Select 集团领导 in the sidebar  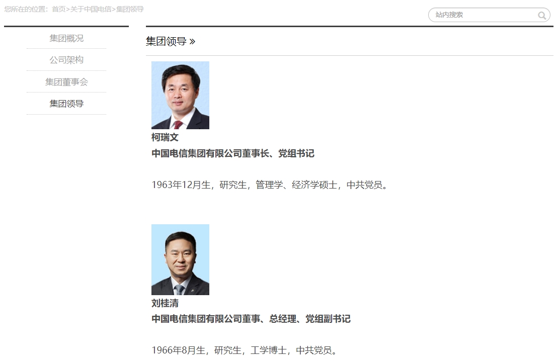(66, 104)
